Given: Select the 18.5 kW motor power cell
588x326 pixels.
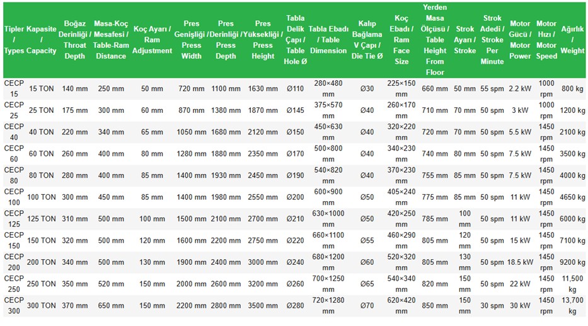Looking at the screenshot, I should pos(520,262).
